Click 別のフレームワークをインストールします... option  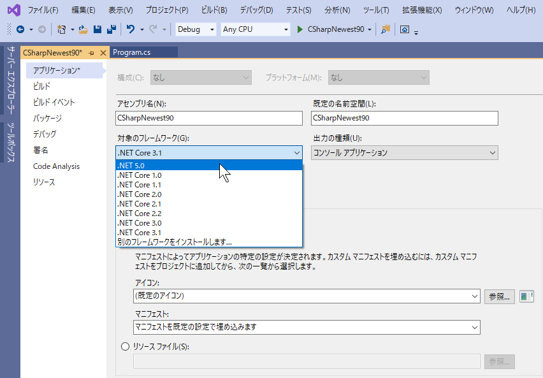pyautogui.click(x=209, y=242)
